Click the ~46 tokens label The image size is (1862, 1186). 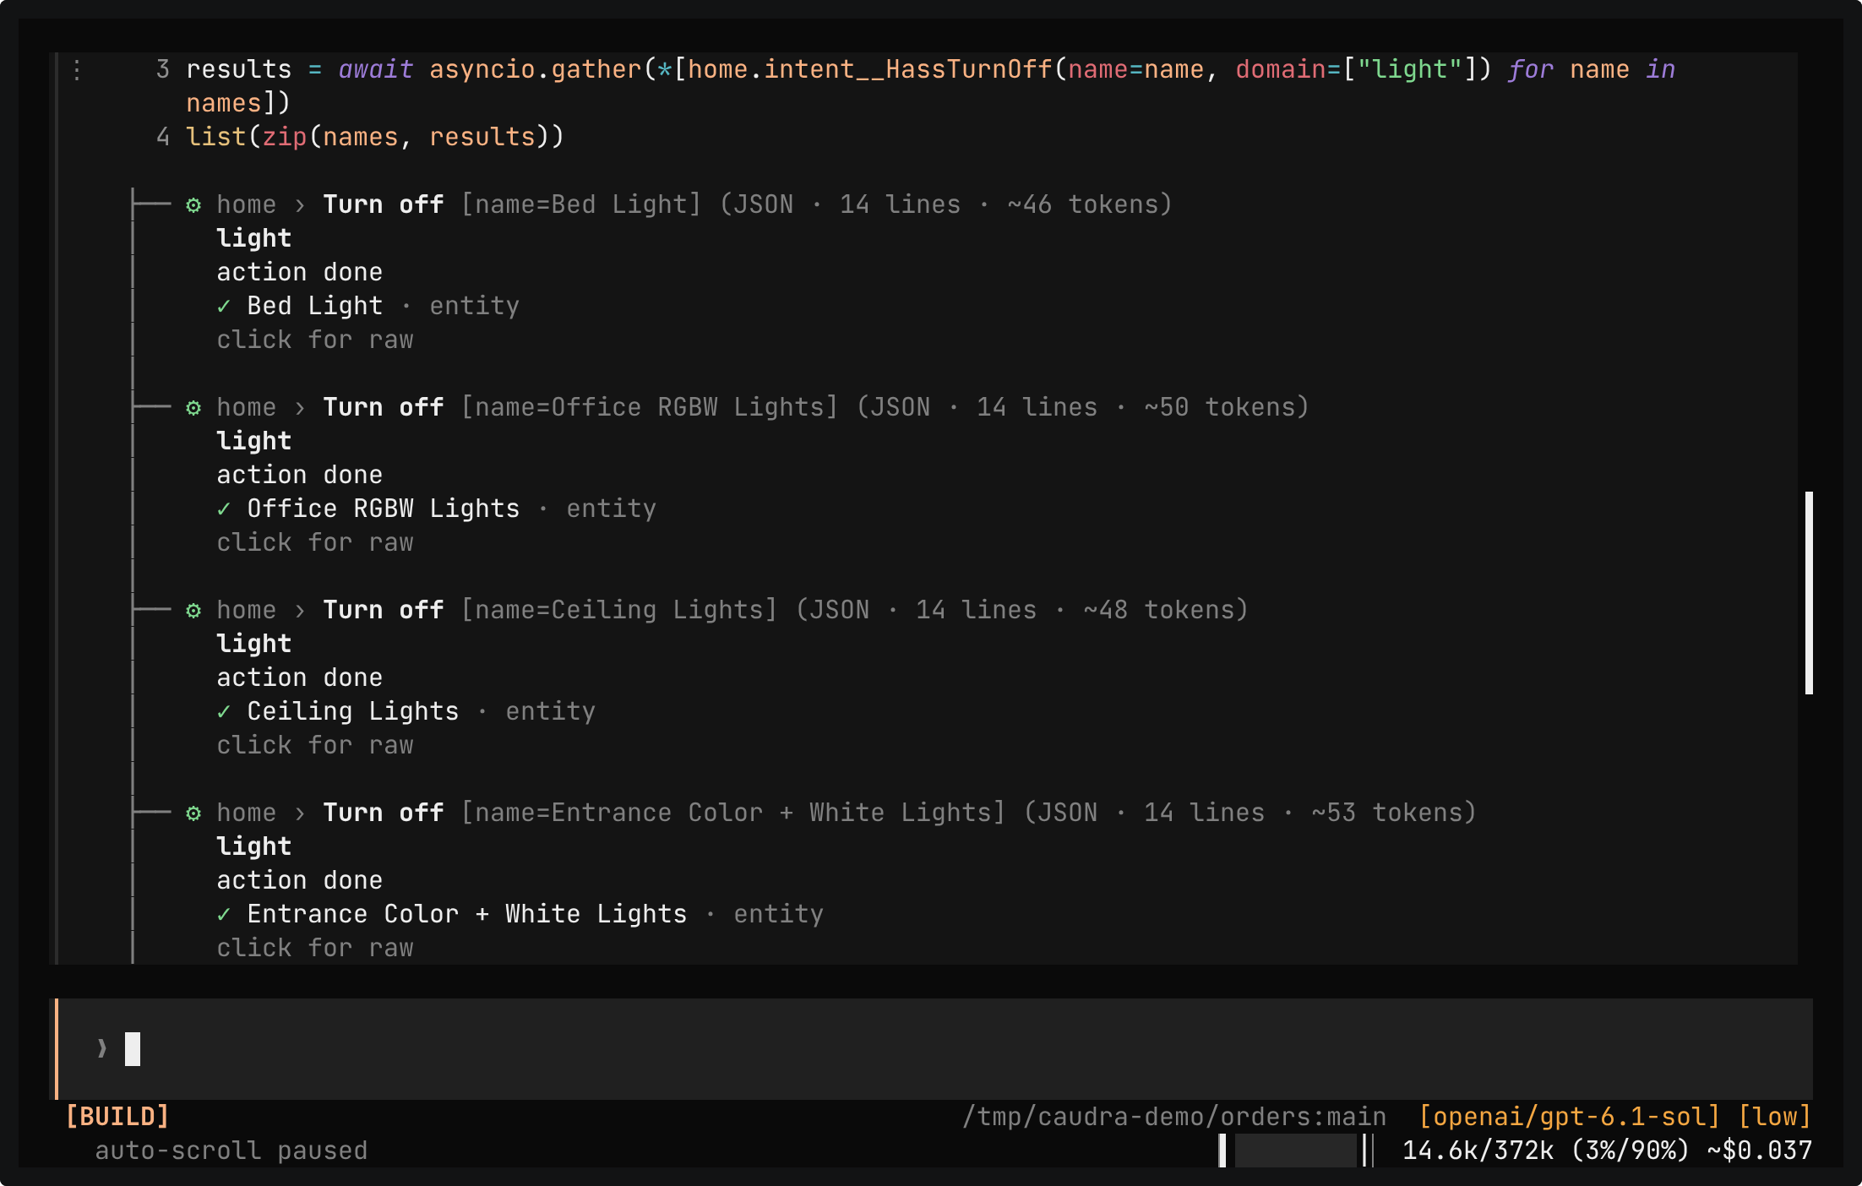click(x=1083, y=204)
